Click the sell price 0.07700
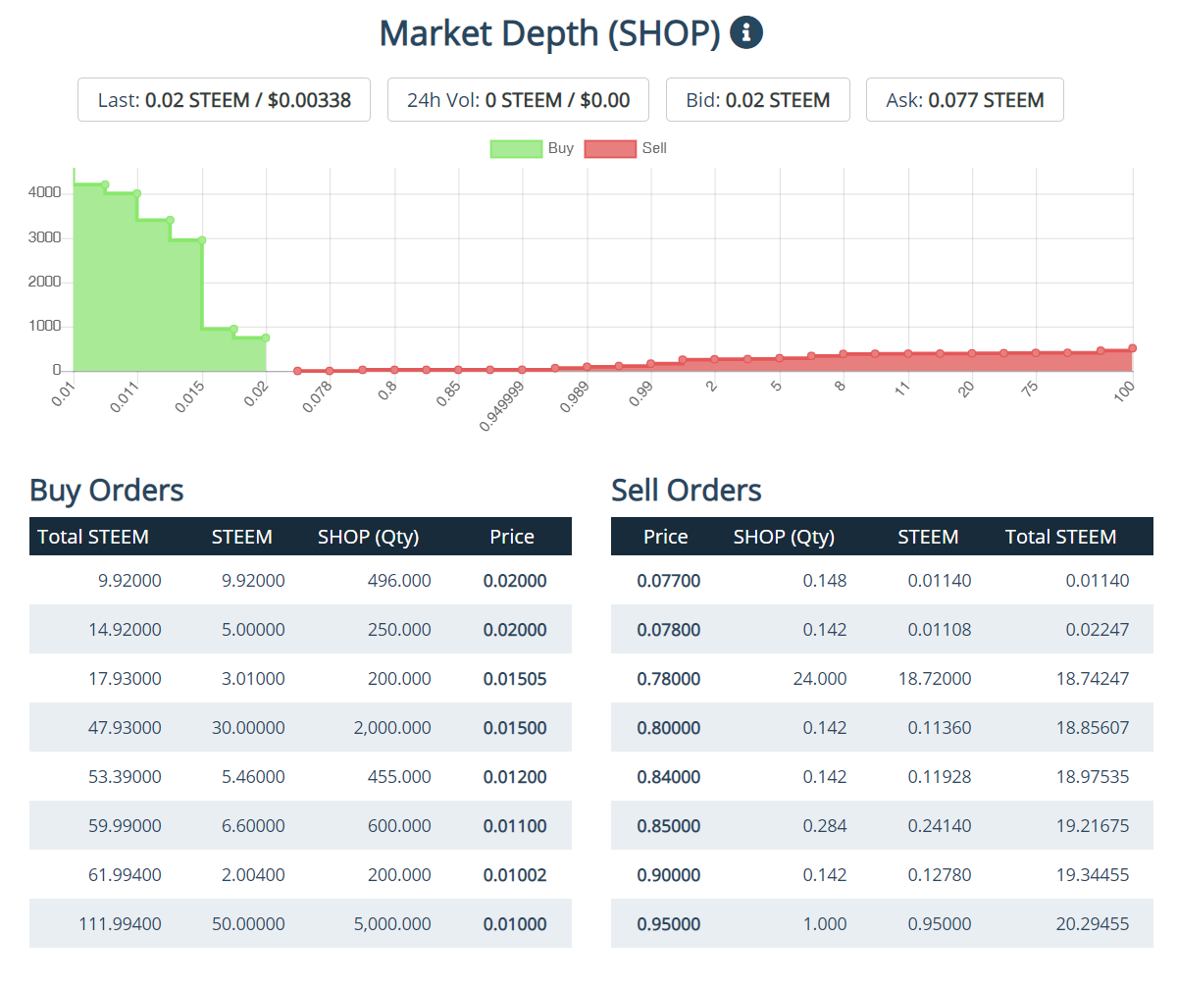 669,580
